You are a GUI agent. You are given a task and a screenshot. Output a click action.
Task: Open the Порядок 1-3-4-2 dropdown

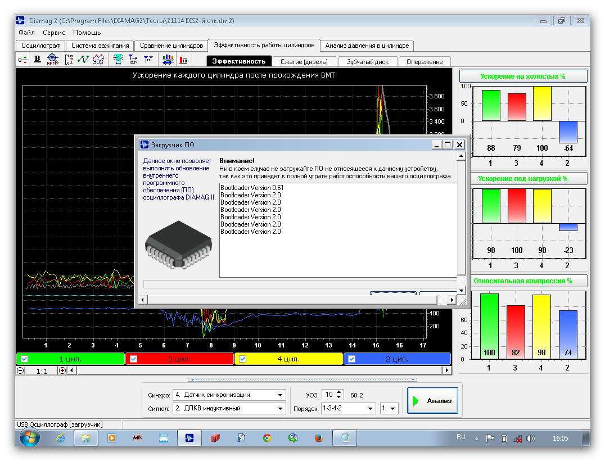click(x=370, y=409)
